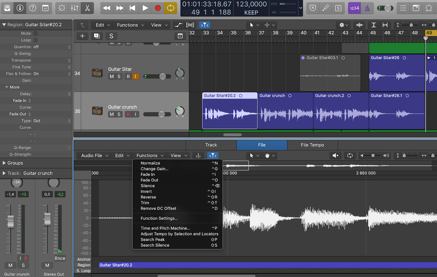Select Normalize from the Functions menu
This screenshot has height=277, width=437.
150,163
